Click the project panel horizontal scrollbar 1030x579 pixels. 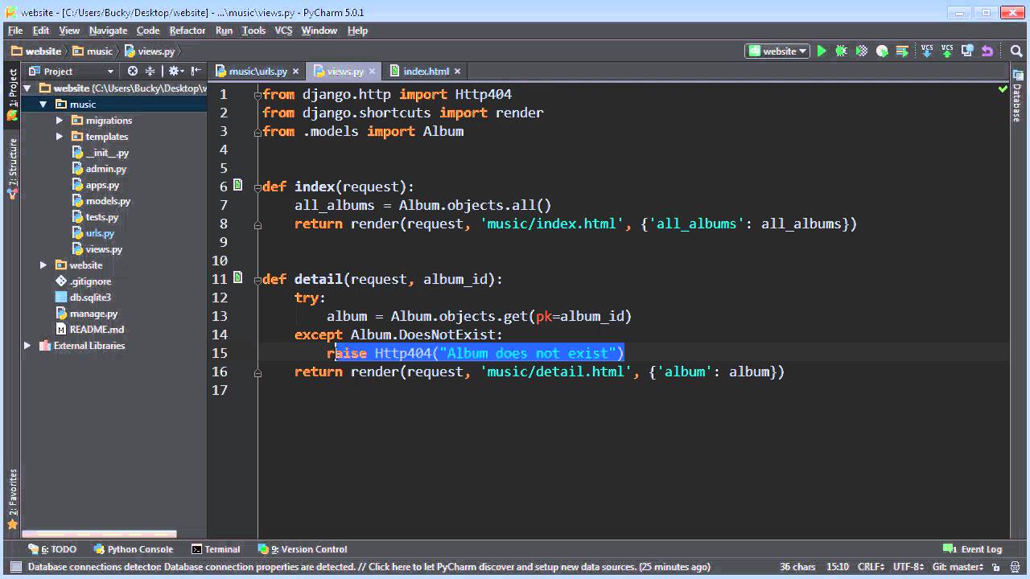click(99, 534)
